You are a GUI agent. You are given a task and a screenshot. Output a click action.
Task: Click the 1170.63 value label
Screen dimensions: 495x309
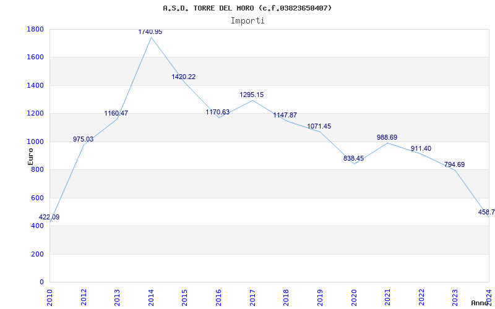pyautogui.click(x=218, y=112)
